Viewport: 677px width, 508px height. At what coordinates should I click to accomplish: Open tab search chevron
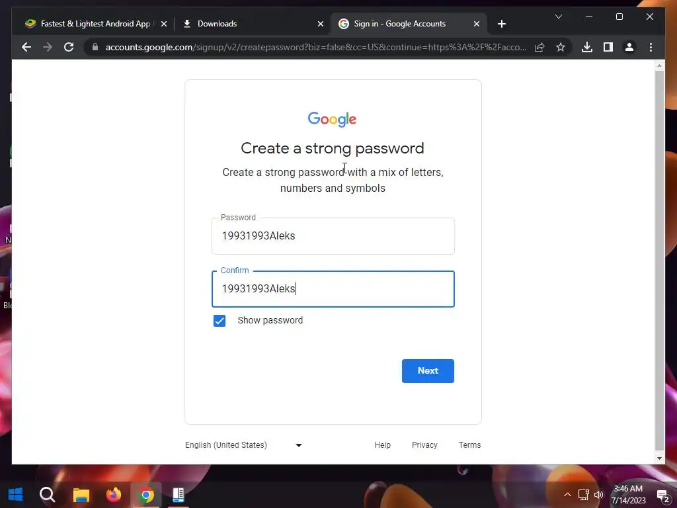point(558,17)
